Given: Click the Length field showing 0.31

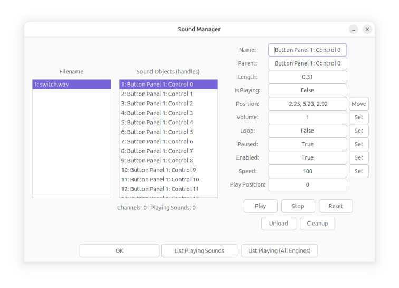Looking at the screenshot, I should pos(307,77).
